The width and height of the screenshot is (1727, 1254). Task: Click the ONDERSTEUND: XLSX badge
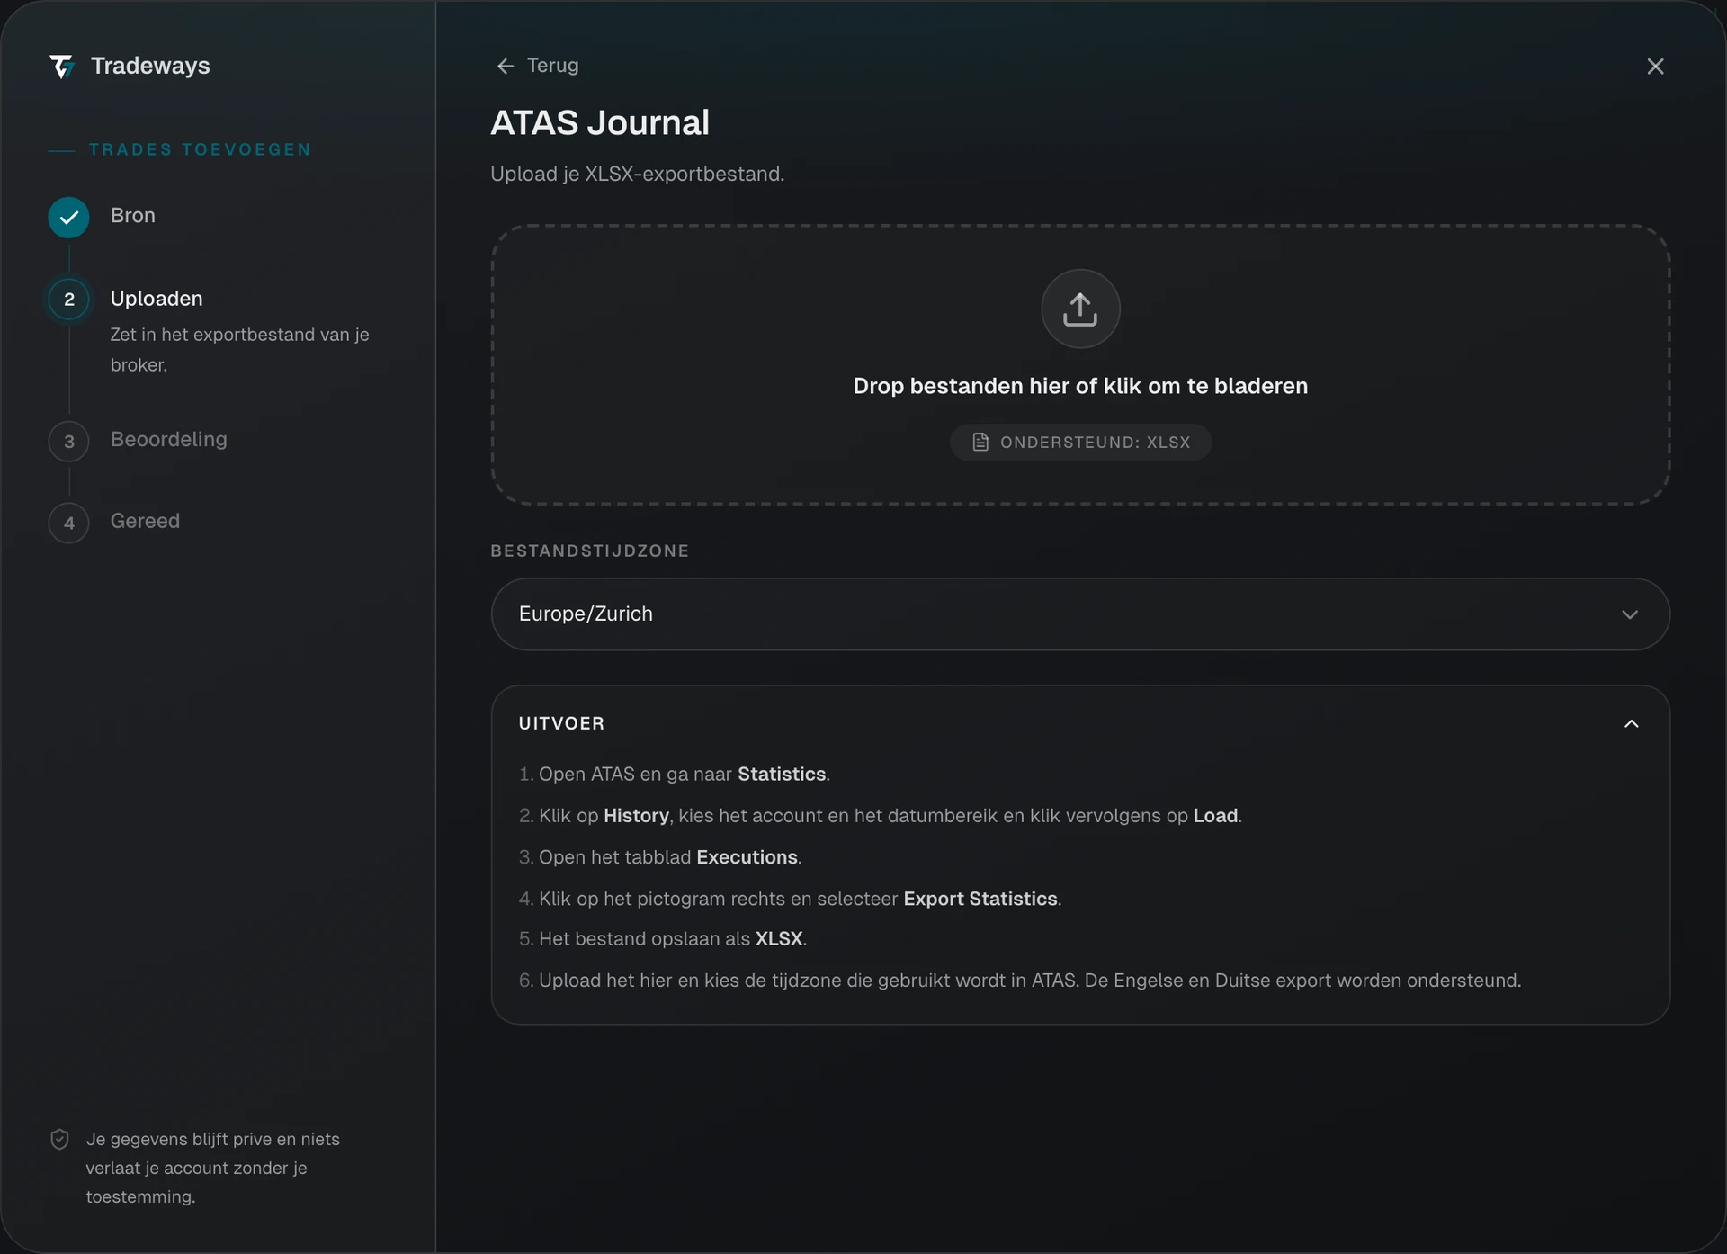click(x=1080, y=442)
